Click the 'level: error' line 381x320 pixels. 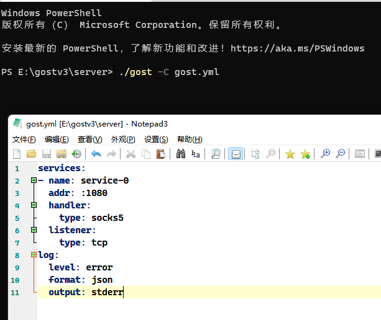pyautogui.click(x=81, y=267)
